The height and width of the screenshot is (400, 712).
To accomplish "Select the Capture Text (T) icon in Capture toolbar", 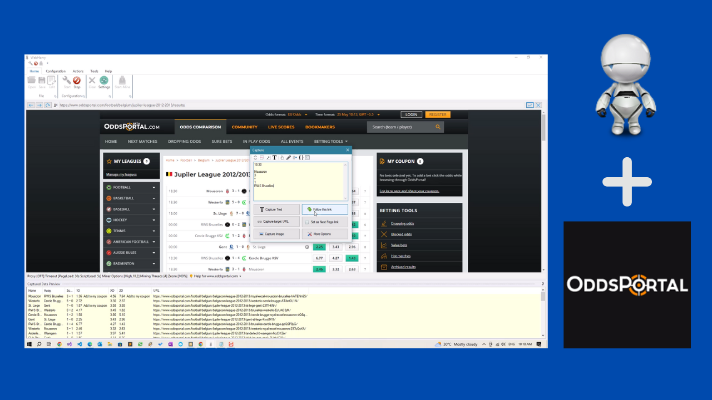I will click(275, 158).
